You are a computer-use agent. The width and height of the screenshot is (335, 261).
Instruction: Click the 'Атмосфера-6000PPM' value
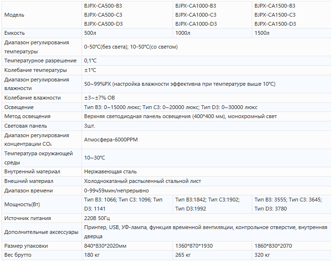[x=111, y=140]
